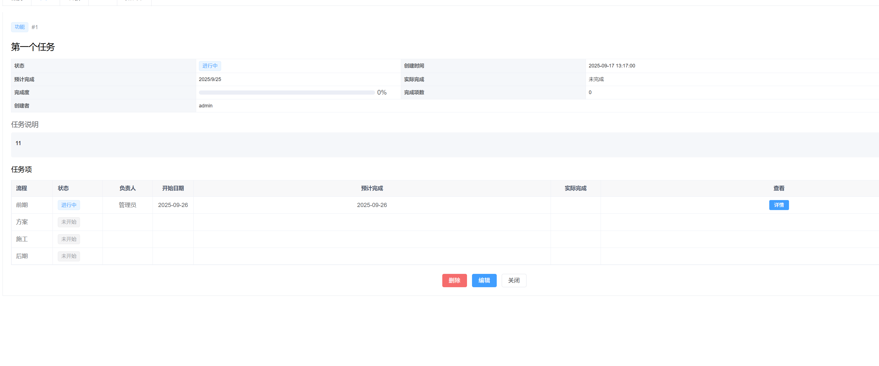
Task: Click the 完成度 progress bar
Action: coord(286,92)
